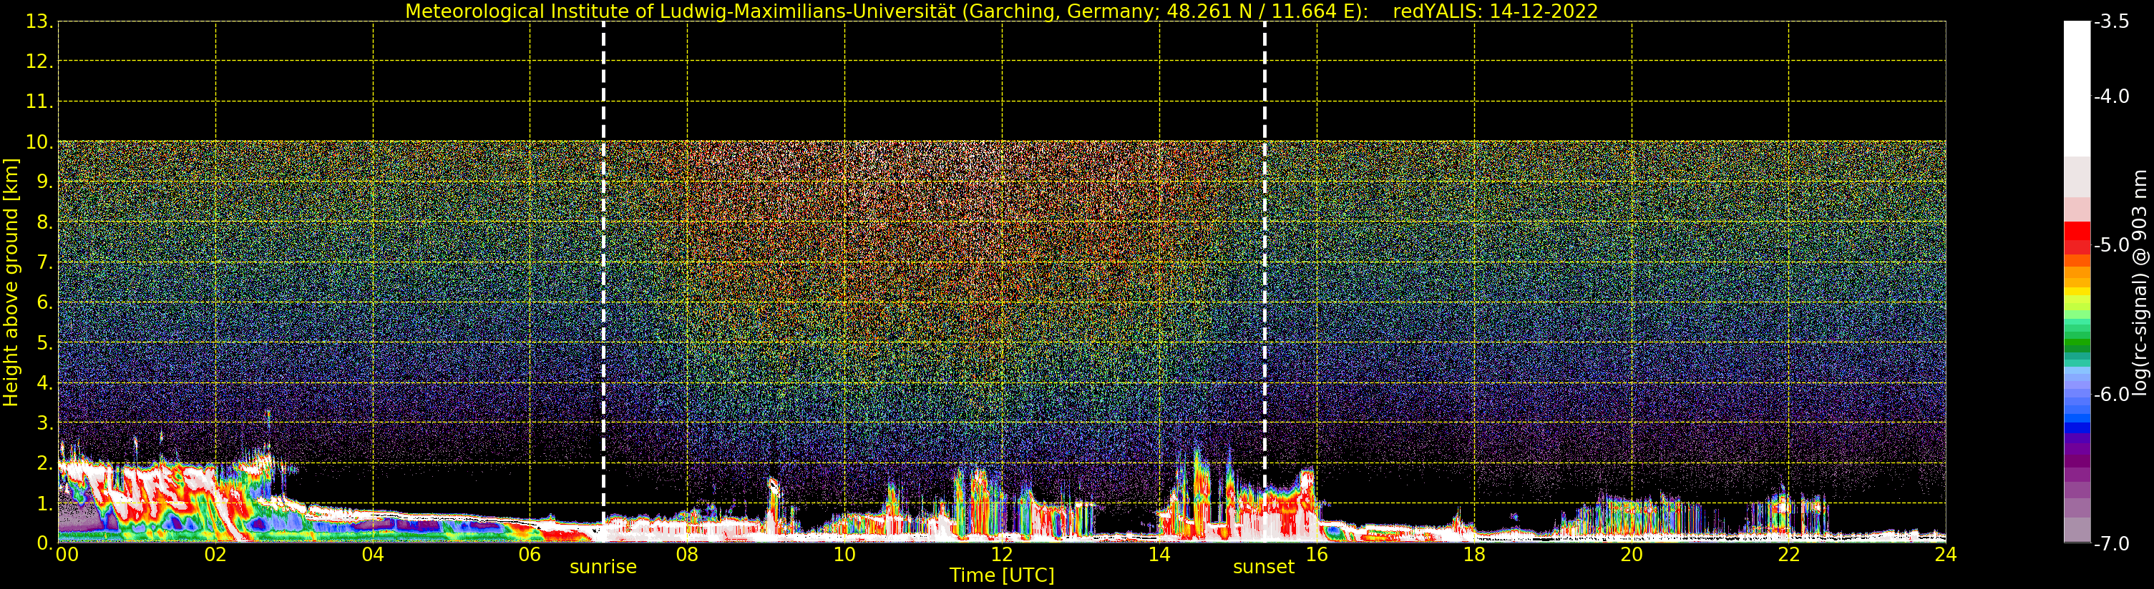Click the time tick label '20'
The image size is (2154, 589).
tap(1632, 555)
